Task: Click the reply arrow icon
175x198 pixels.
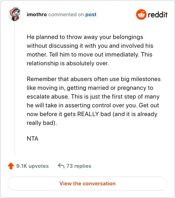Action: pyautogui.click(x=61, y=166)
